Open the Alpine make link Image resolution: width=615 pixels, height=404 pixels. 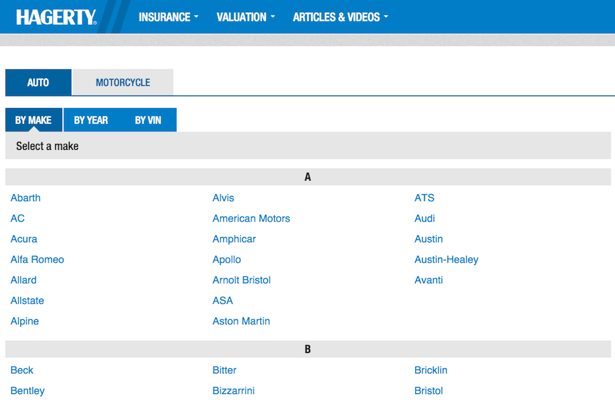click(25, 321)
